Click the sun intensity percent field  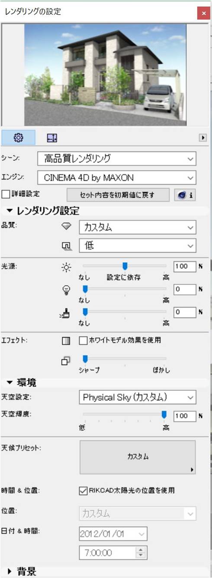point(184,266)
